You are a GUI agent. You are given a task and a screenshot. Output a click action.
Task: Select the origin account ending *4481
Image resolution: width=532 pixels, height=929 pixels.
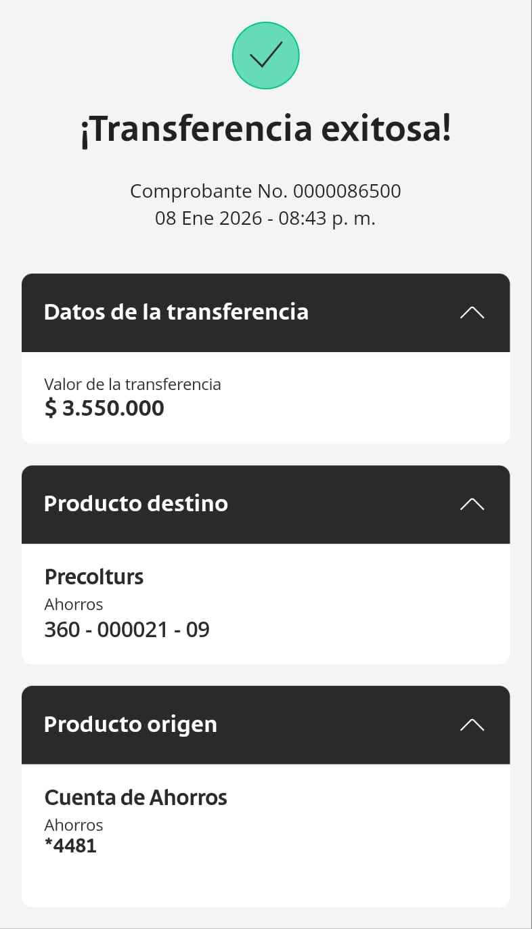[70, 846]
